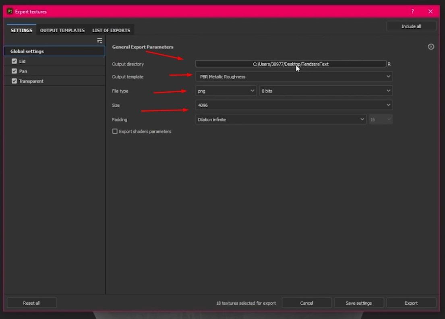Click the R button beside output directory
This screenshot has height=319, width=445.
click(389, 64)
